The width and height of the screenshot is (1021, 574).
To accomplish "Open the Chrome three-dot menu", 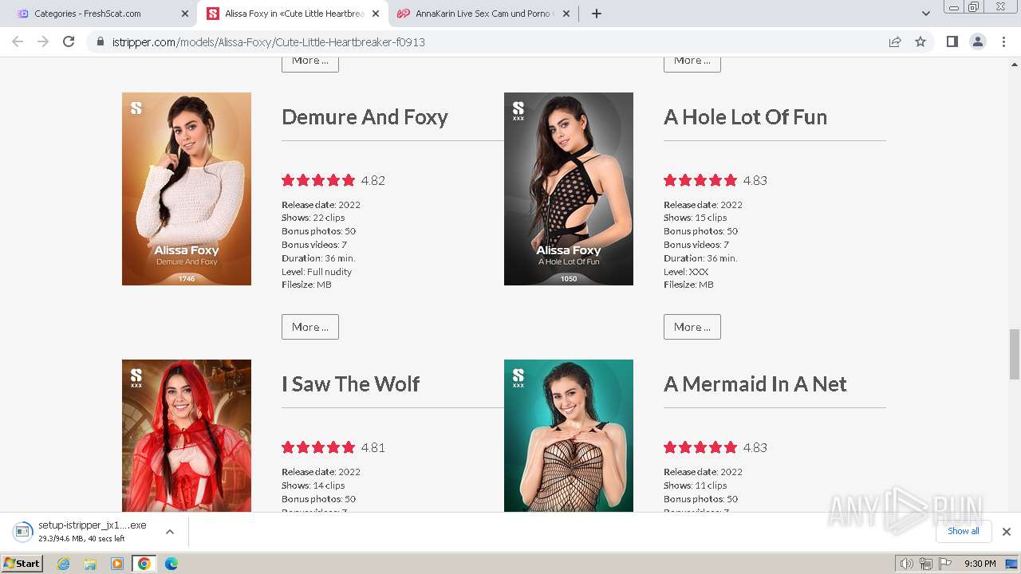I will [x=1004, y=41].
